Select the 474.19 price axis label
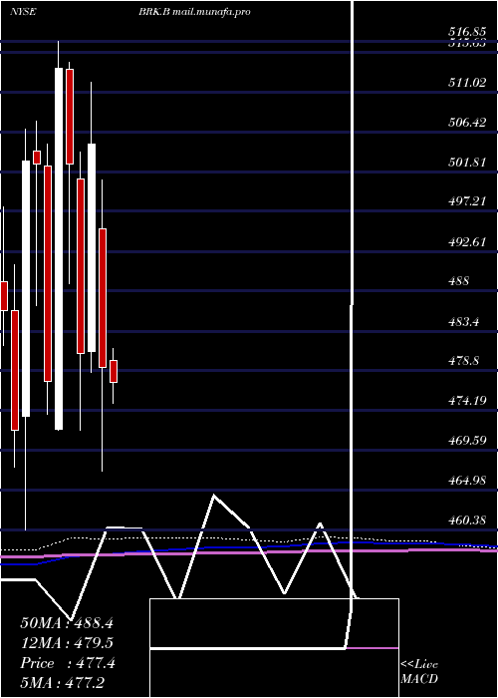The width and height of the screenshot is (498, 698). [467, 401]
